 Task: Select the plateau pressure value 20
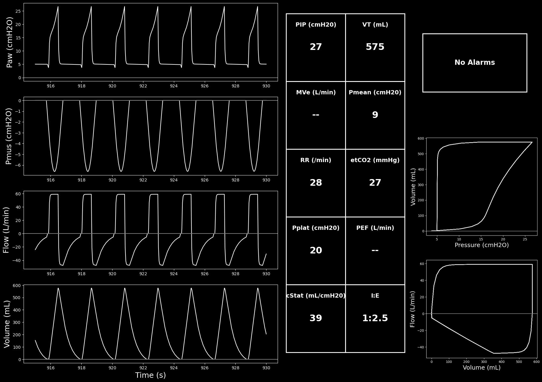coord(316,250)
